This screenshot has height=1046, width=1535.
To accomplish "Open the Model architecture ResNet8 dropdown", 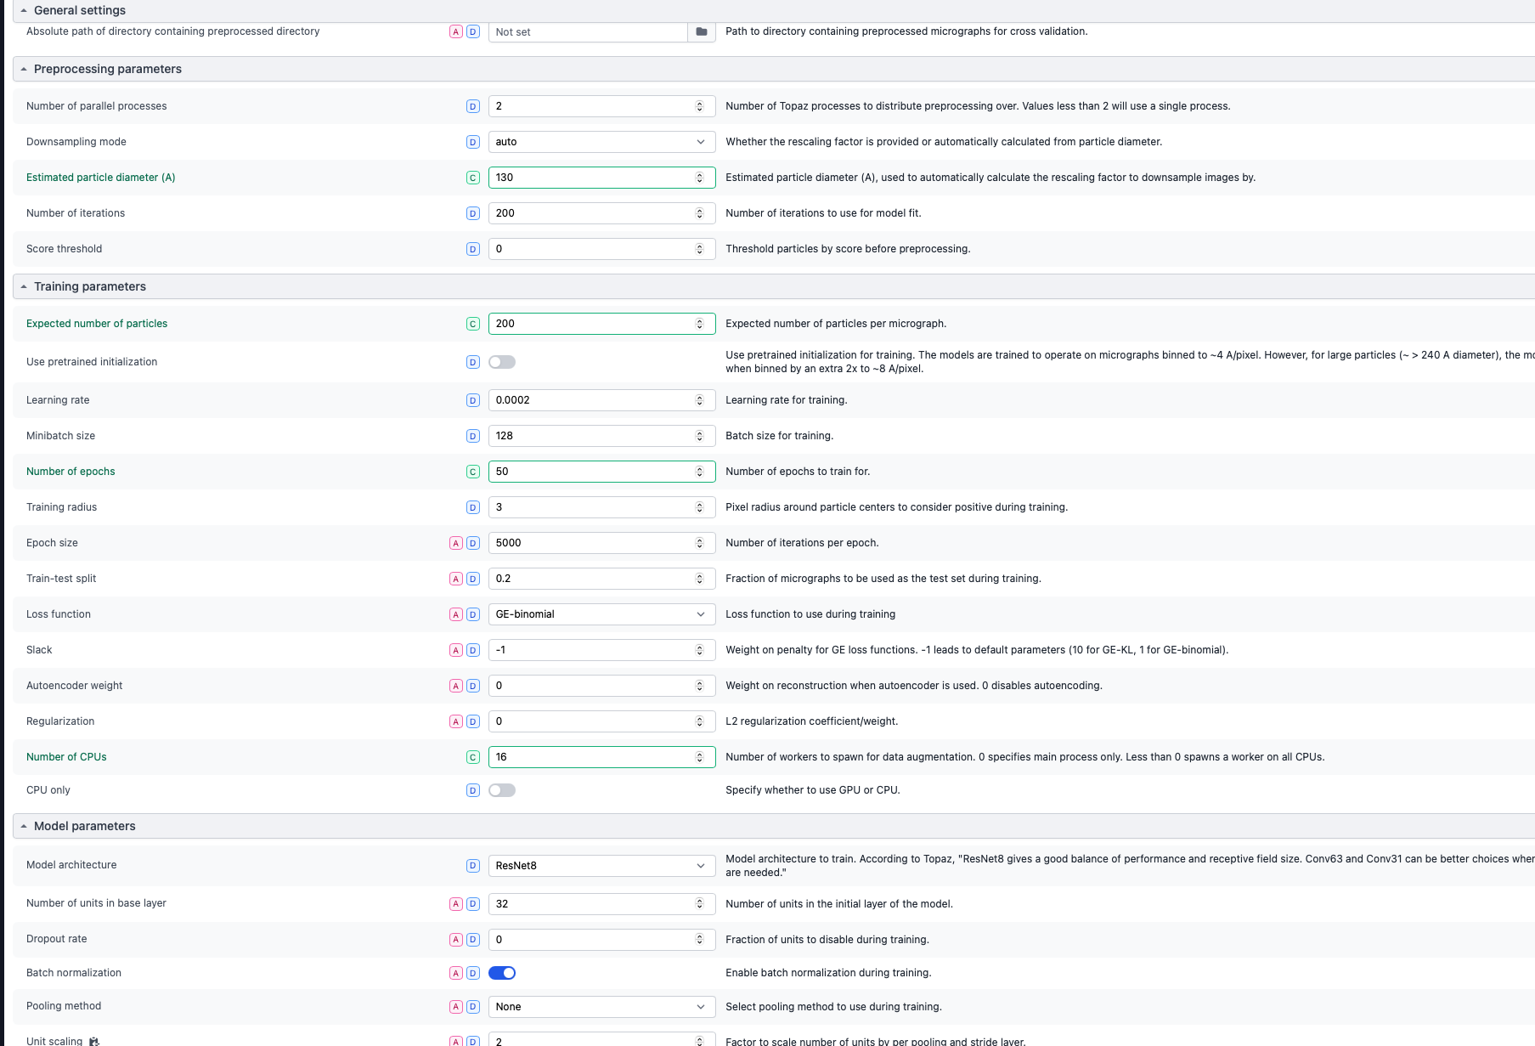I will point(601,866).
